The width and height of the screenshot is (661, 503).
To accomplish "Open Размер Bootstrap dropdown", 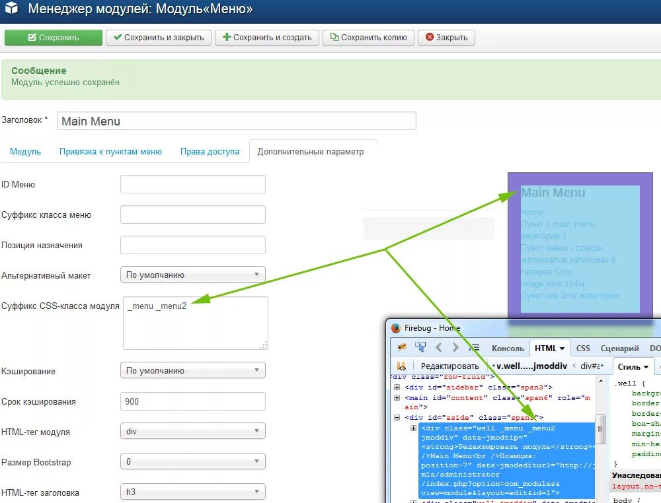I will (193, 461).
